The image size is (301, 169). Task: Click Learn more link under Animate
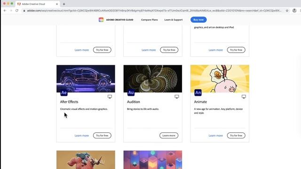(215, 136)
